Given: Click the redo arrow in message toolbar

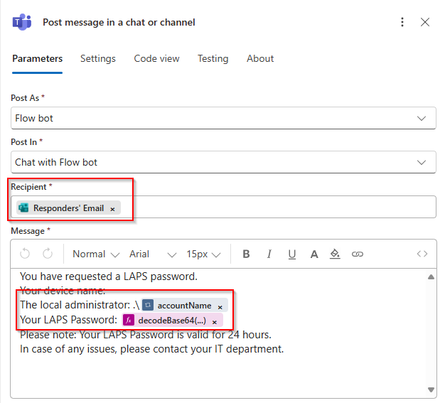Looking at the screenshot, I should click(x=48, y=254).
